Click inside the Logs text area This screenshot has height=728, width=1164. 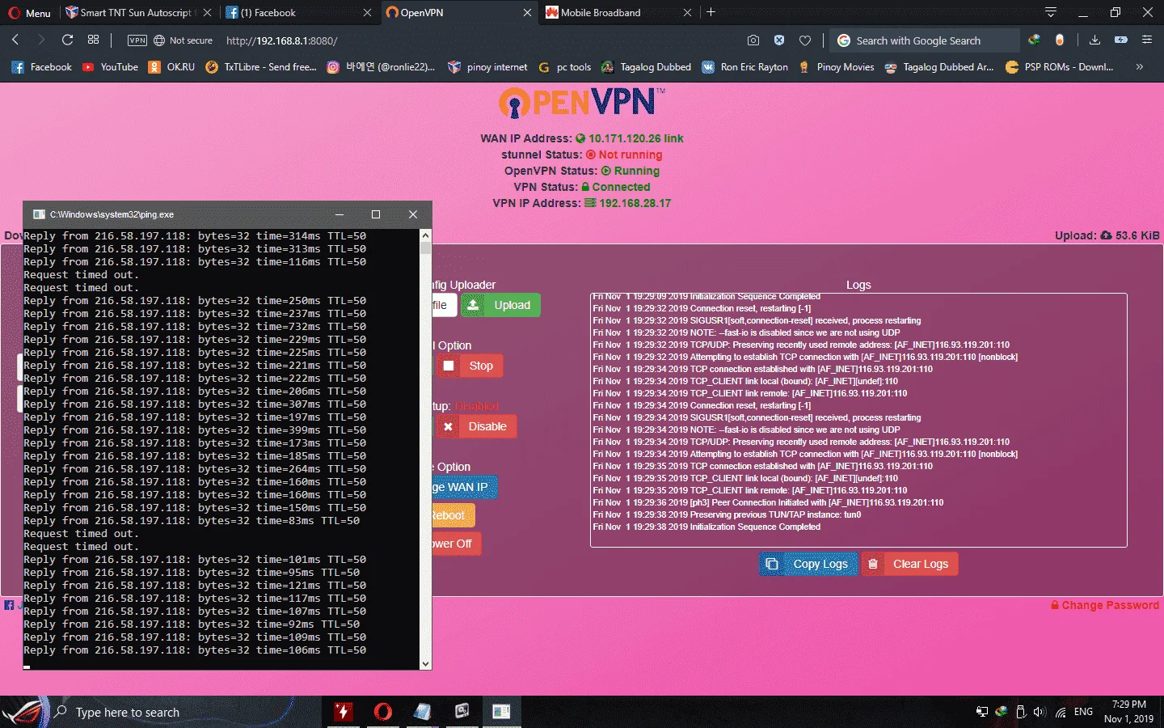[x=858, y=420]
